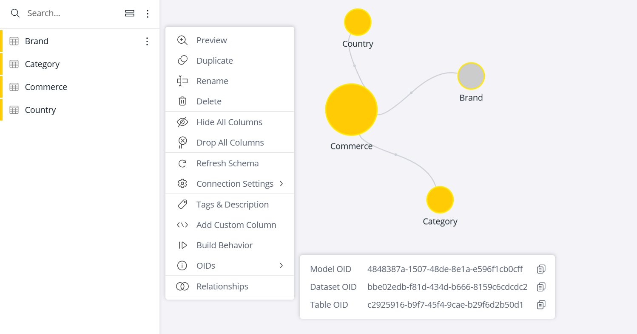
Task: Click the gray Brand node in diagram
Action: point(471,76)
